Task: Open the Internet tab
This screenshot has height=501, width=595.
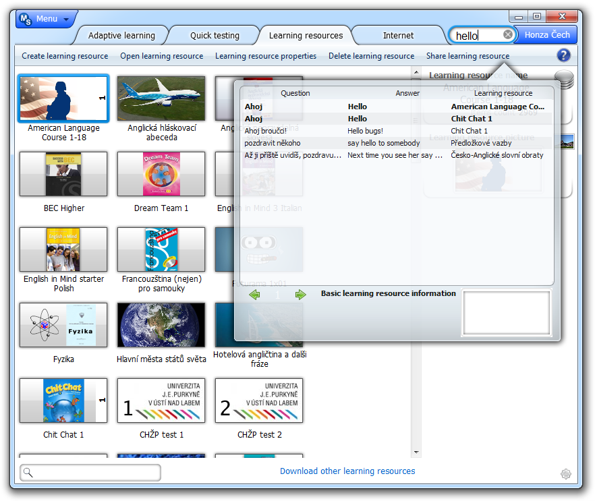Action: pos(398,36)
